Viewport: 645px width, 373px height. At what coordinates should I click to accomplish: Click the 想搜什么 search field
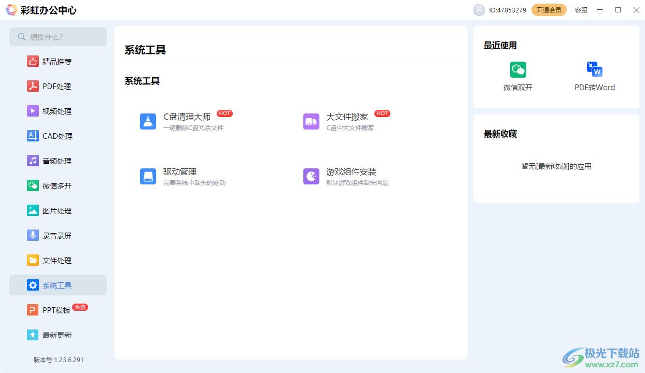click(x=58, y=37)
